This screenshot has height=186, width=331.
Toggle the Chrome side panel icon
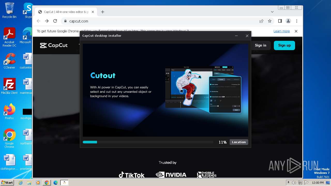pos(280,21)
